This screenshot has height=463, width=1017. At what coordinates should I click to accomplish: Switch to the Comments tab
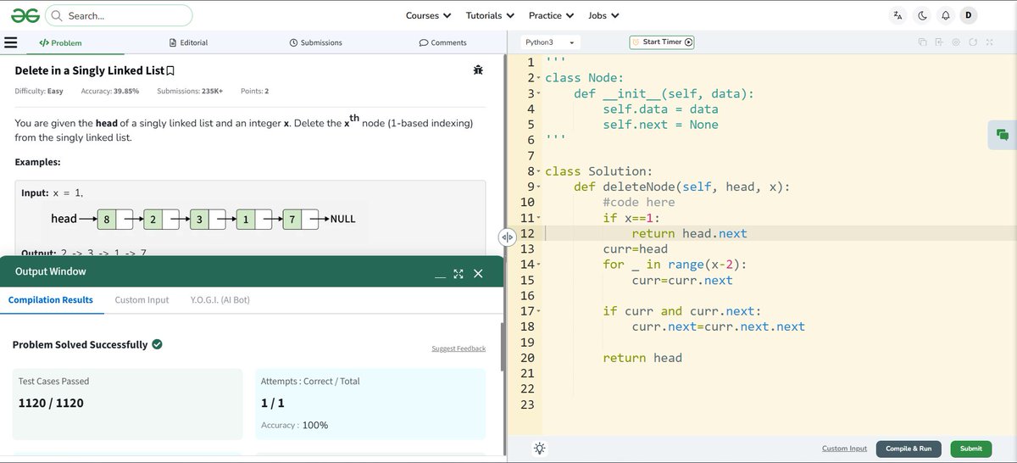pyautogui.click(x=442, y=42)
